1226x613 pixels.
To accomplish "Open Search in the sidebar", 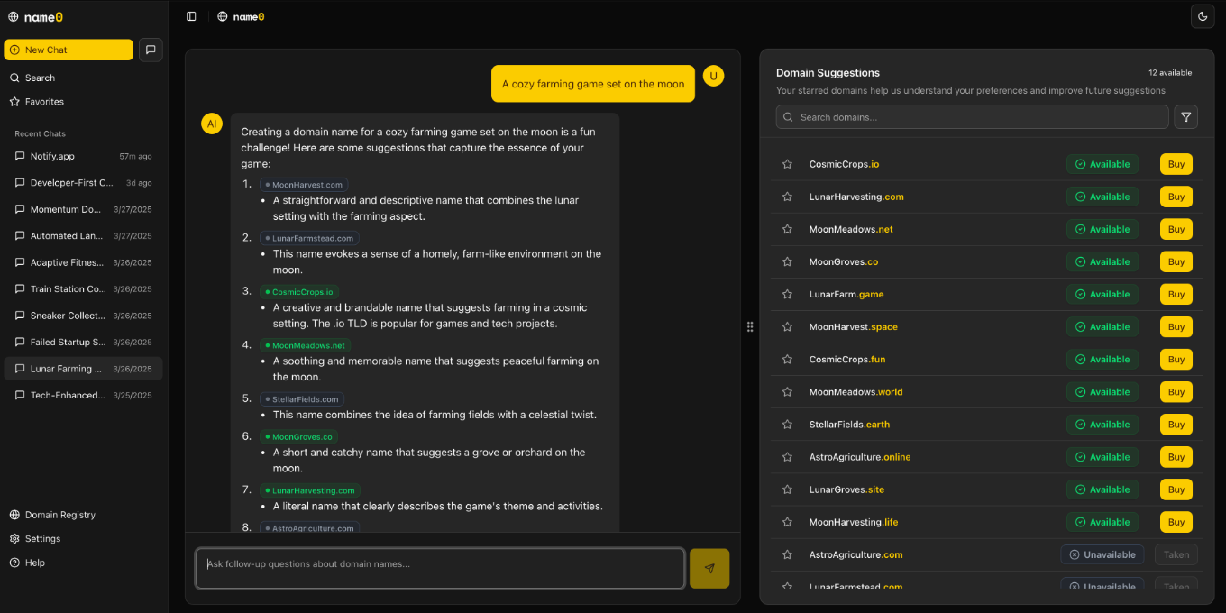I will pos(40,78).
